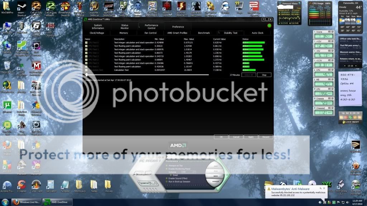This screenshot has width=367, height=206.
Task: Switch to the Status Monitor tab
Action: [x=124, y=26]
